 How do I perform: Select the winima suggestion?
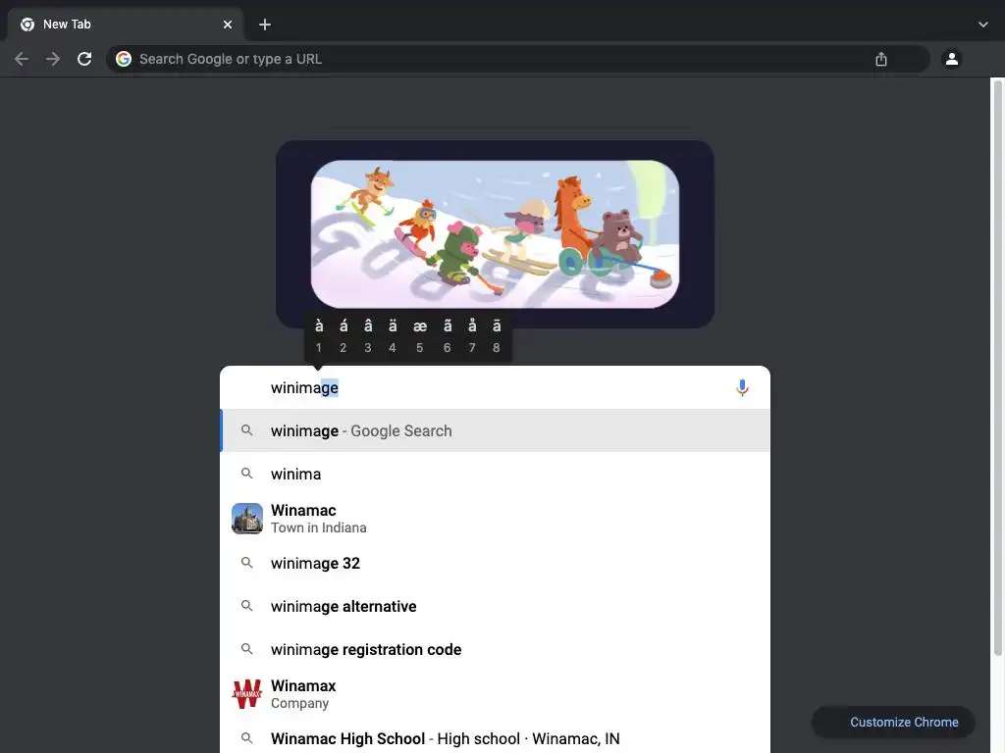coord(495,474)
